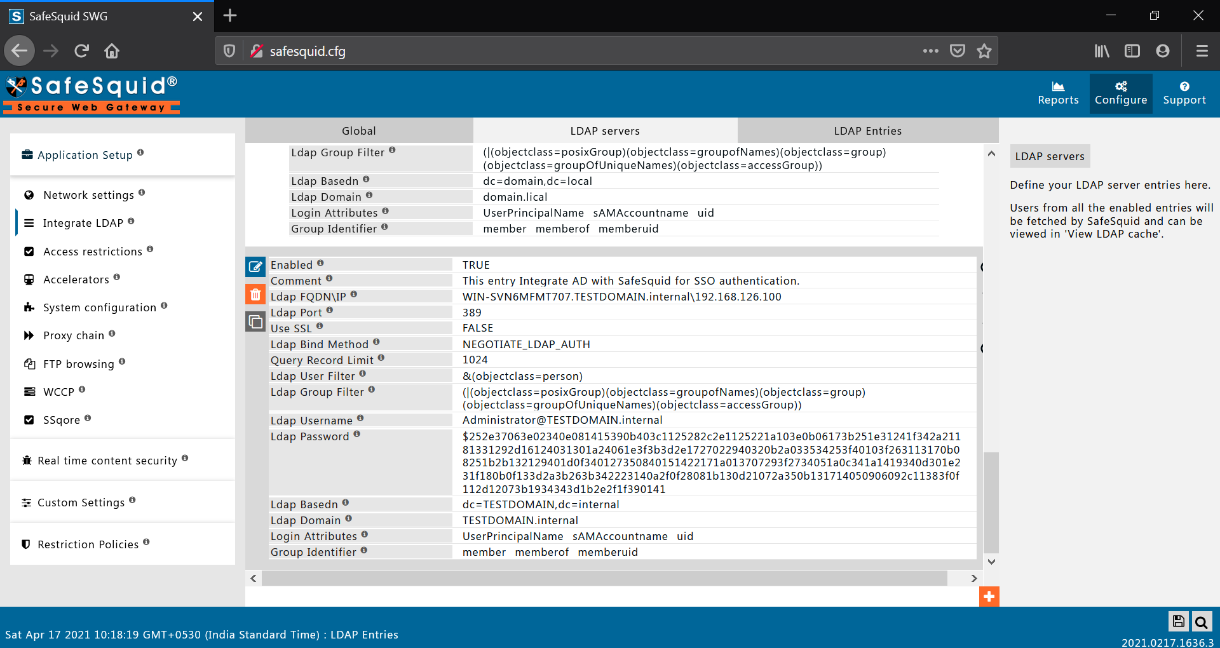
Task: Open Network settings in sidebar
Action: pyautogui.click(x=88, y=195)
